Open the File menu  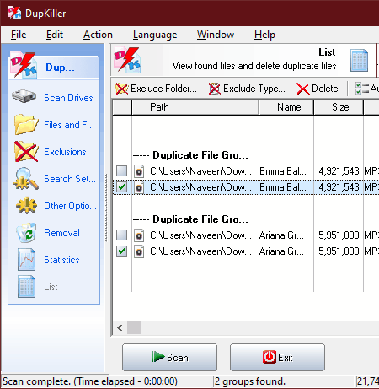coord(19,35)
